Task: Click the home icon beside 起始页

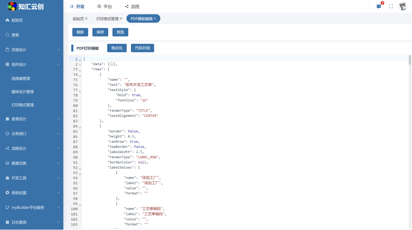Action: [7, 20]
